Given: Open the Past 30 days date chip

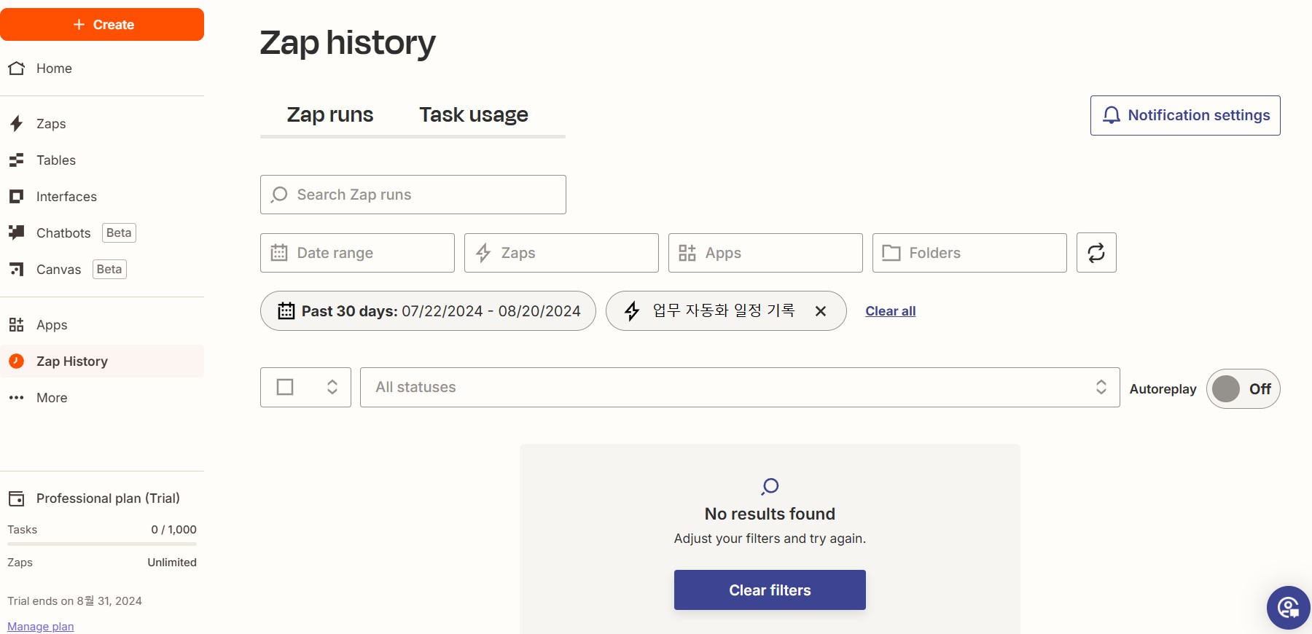Looking at the screenshot, I should 428,311.
